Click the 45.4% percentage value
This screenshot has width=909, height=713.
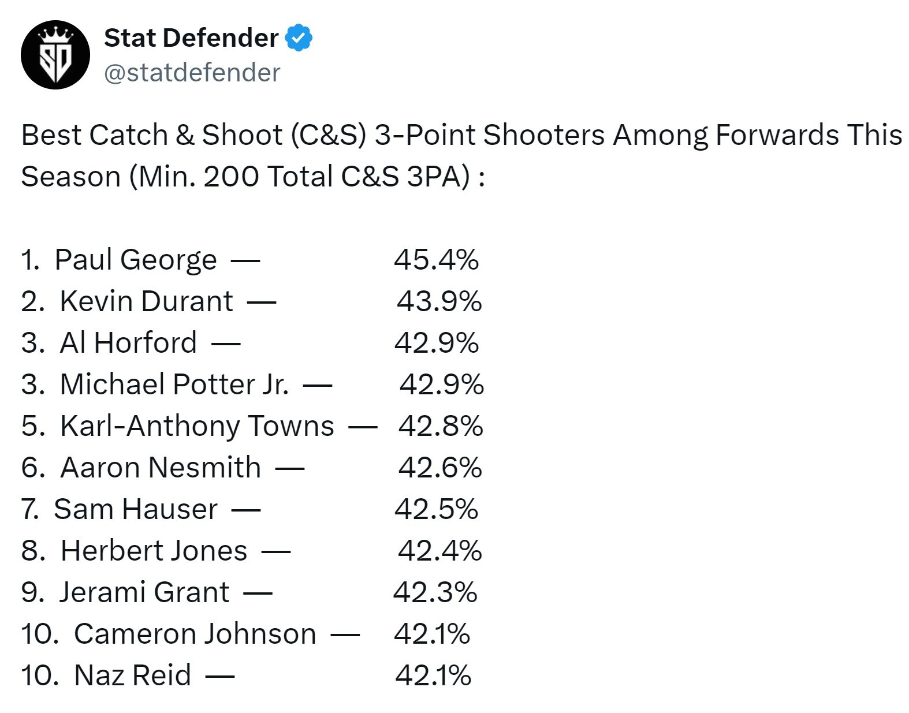(x=436, y=260)
